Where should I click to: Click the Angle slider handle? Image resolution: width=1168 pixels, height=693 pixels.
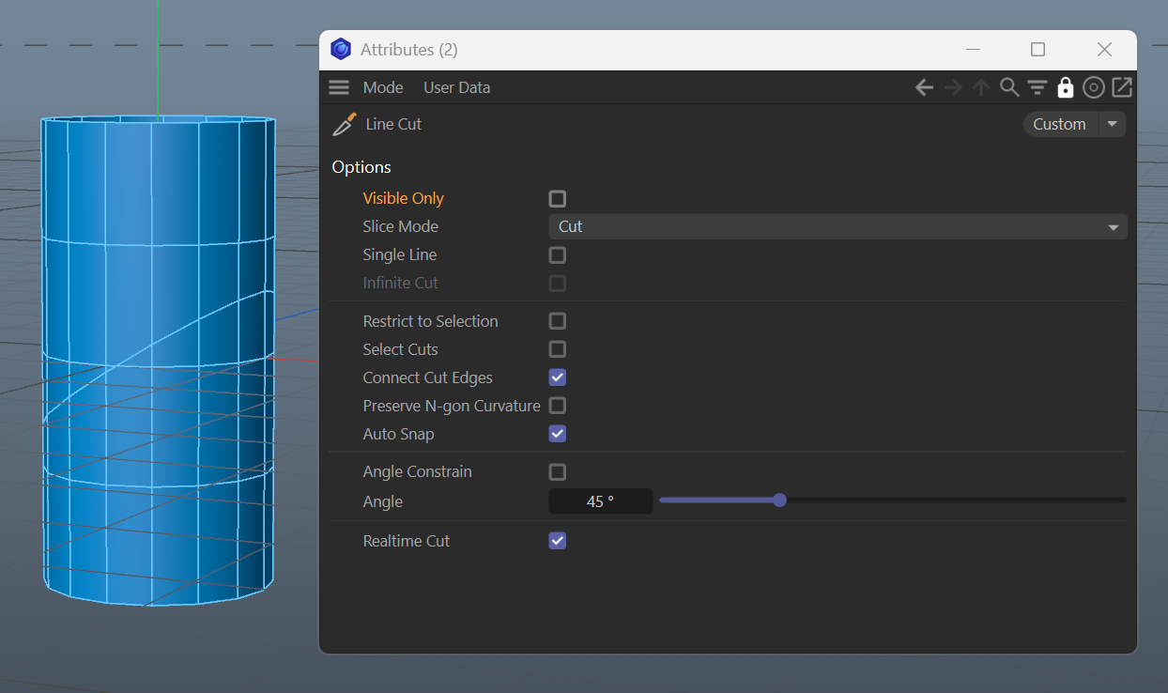pyautogui.click(x=779, y=500)
